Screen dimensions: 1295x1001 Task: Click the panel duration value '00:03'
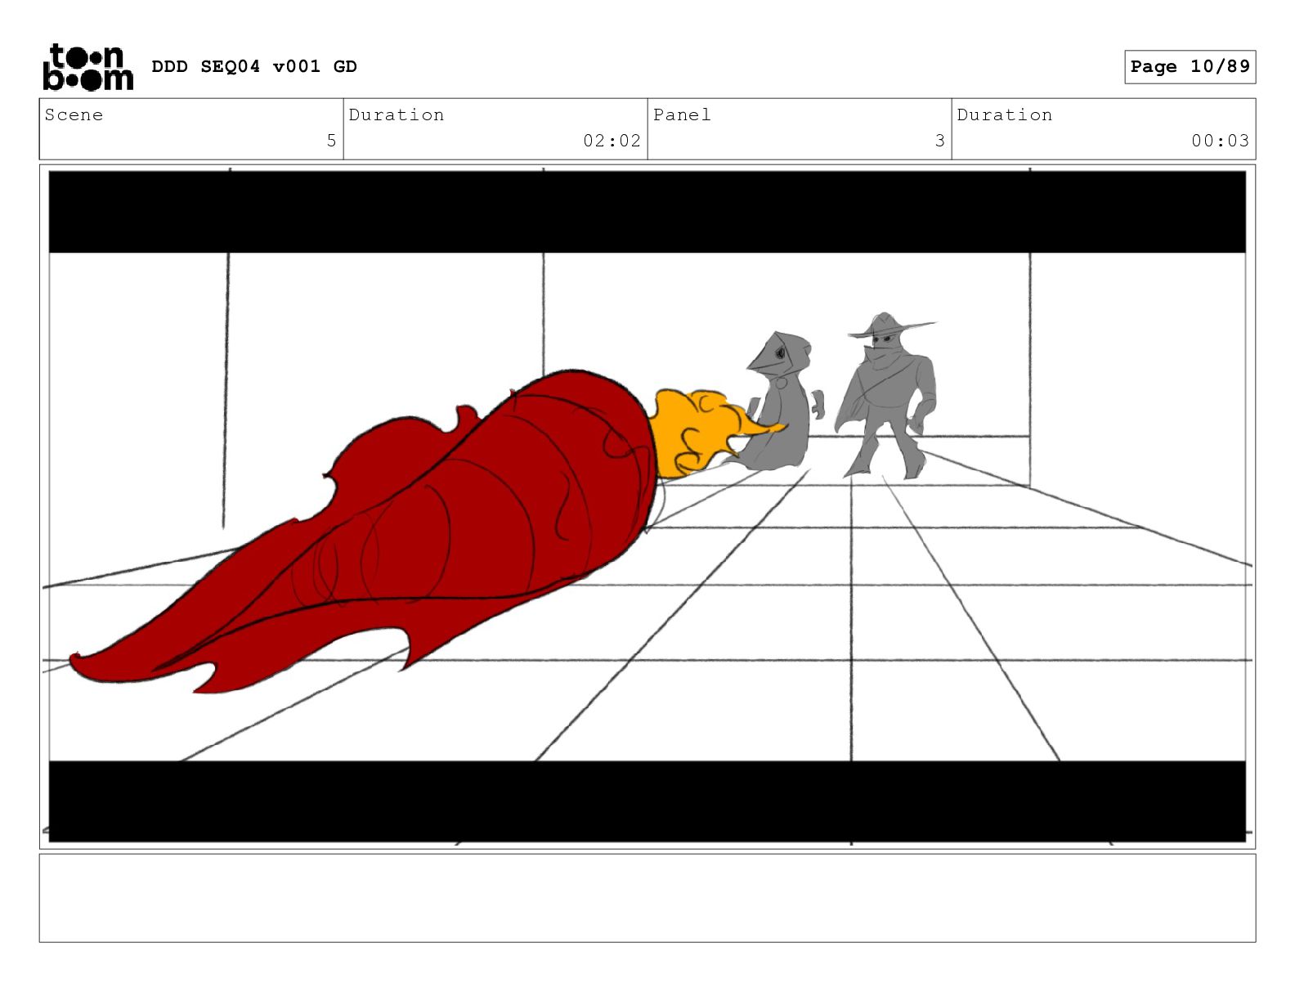point(1220,141)
